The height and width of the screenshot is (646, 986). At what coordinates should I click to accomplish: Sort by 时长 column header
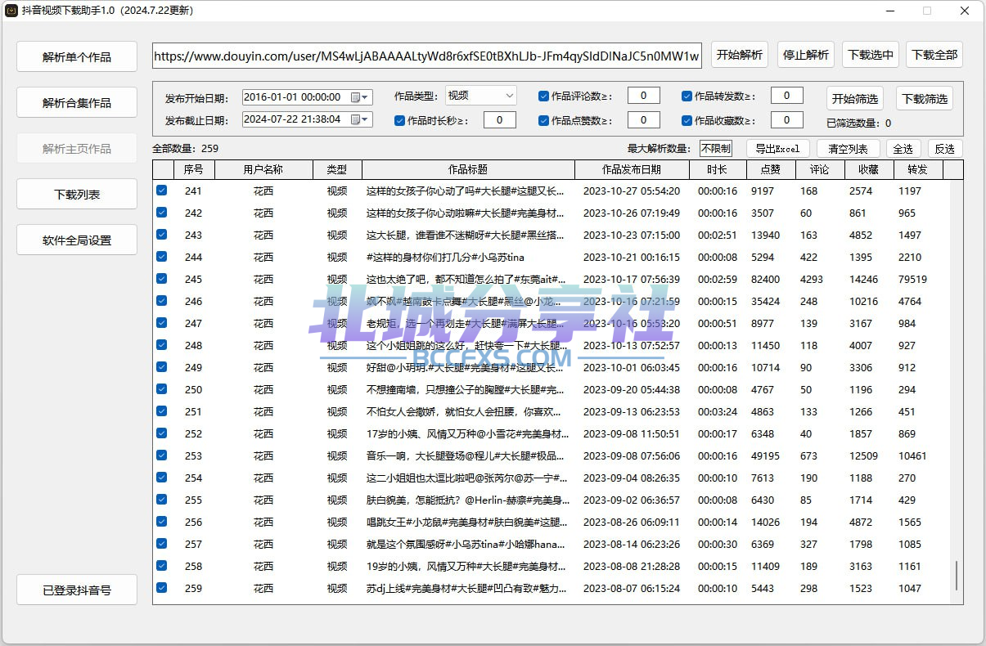pyautogui.click(x=718, y=169)
